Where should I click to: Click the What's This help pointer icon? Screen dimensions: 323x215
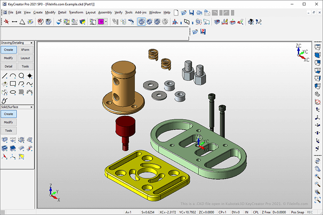(x=258, y=22)
